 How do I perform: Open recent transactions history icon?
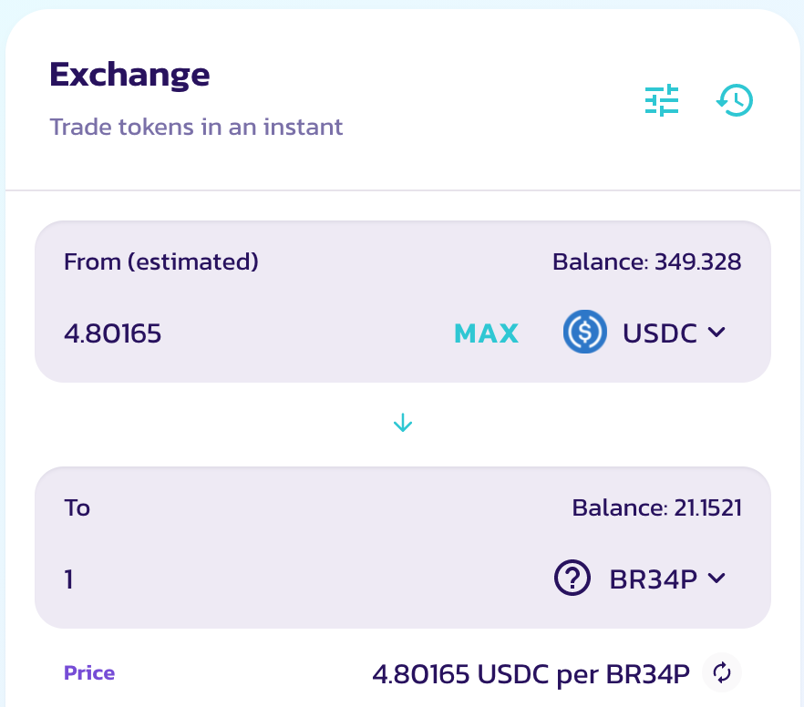pyautogui.click(x=735, y=100)
